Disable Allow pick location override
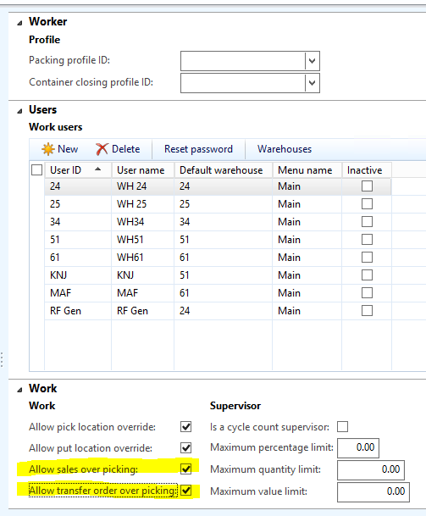This screenshot has height=516, width=426. pyautogui.click(x=185, y=427)
